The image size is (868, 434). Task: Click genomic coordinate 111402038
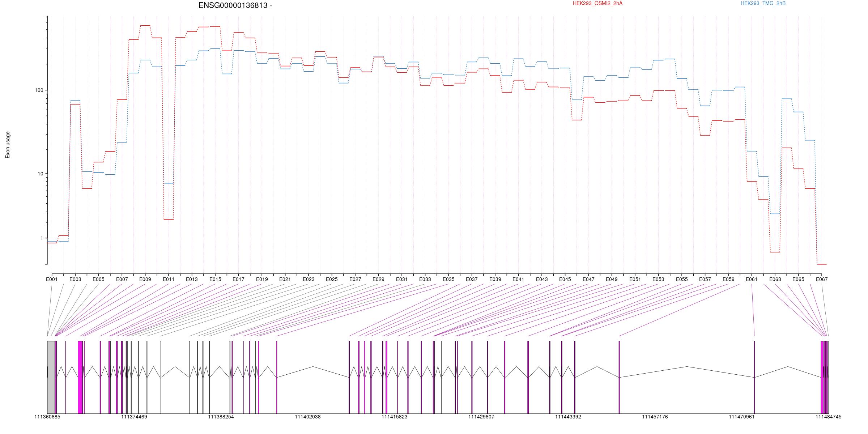pos(308,417)
